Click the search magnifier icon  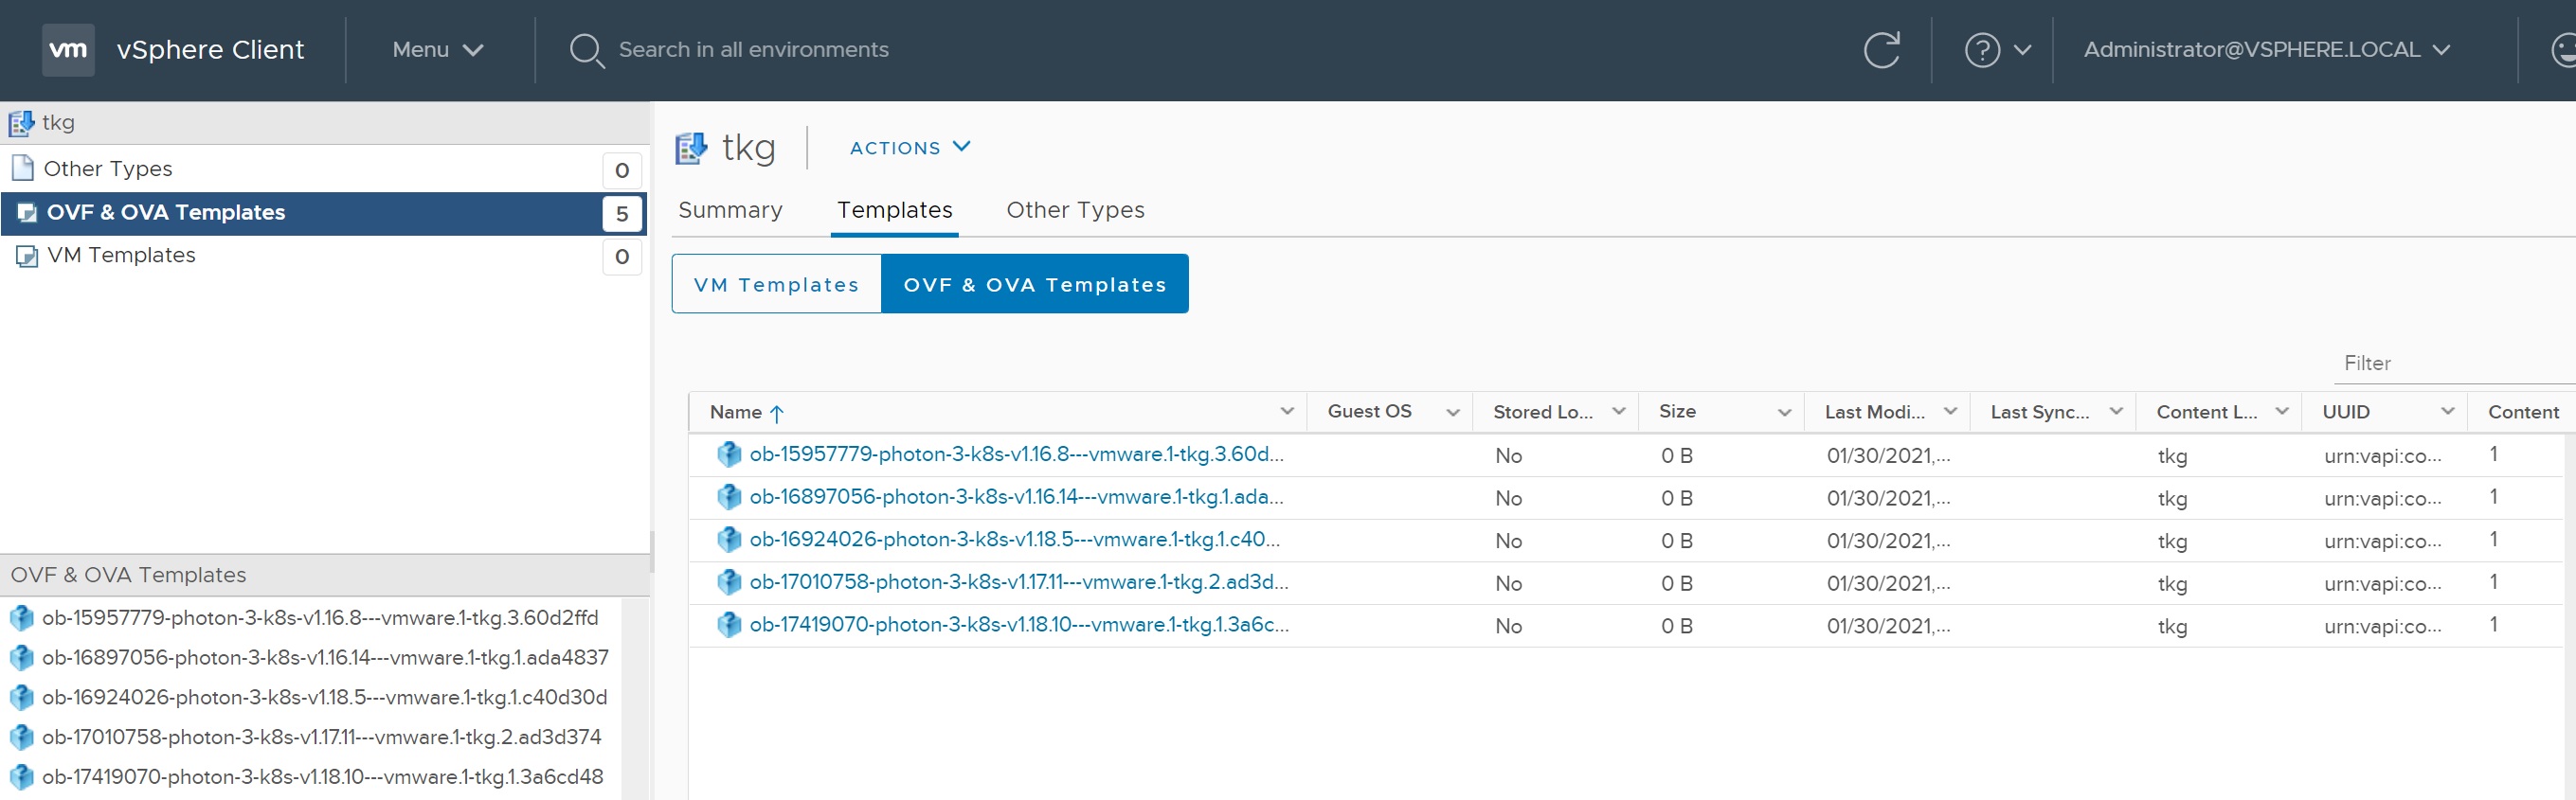586,50
